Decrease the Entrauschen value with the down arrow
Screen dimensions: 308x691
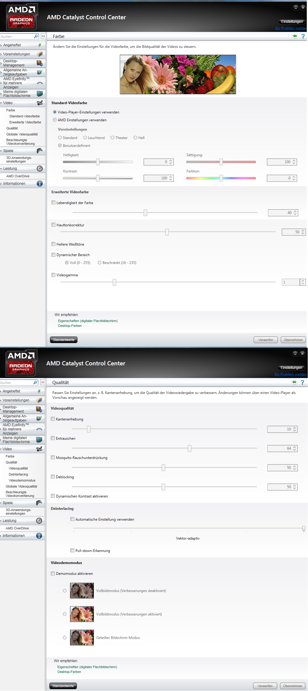pos(295,450)
